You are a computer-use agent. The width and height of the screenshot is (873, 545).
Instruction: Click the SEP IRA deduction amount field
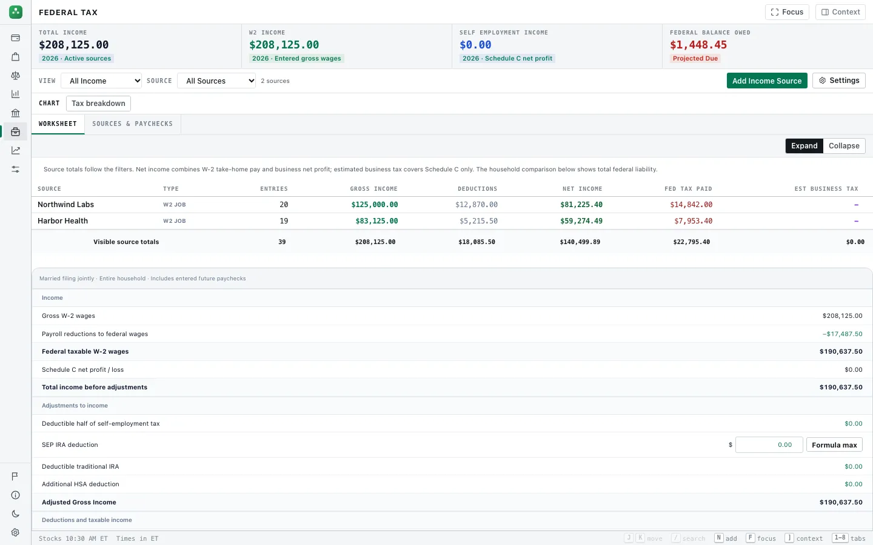click(769, 445)
